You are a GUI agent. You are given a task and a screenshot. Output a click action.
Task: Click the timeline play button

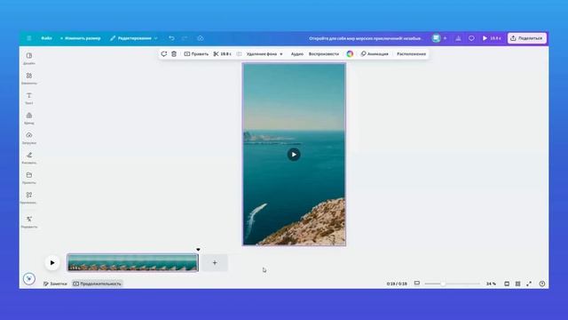pos(52,263)
